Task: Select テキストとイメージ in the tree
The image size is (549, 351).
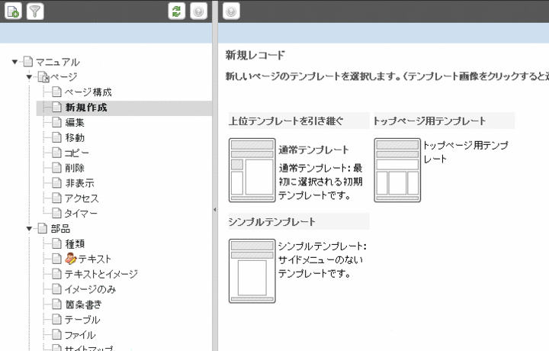Action: (101, 274)
